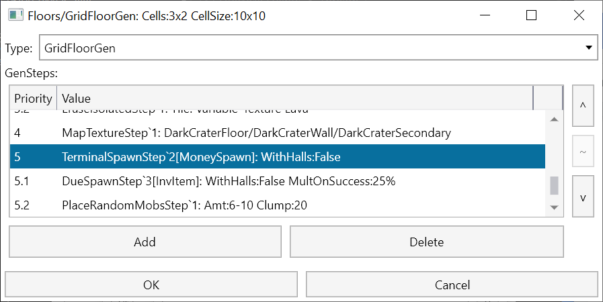Click the list scrollbar down arrow
This screenshot has width=603, height=302.
click(554, 207)
